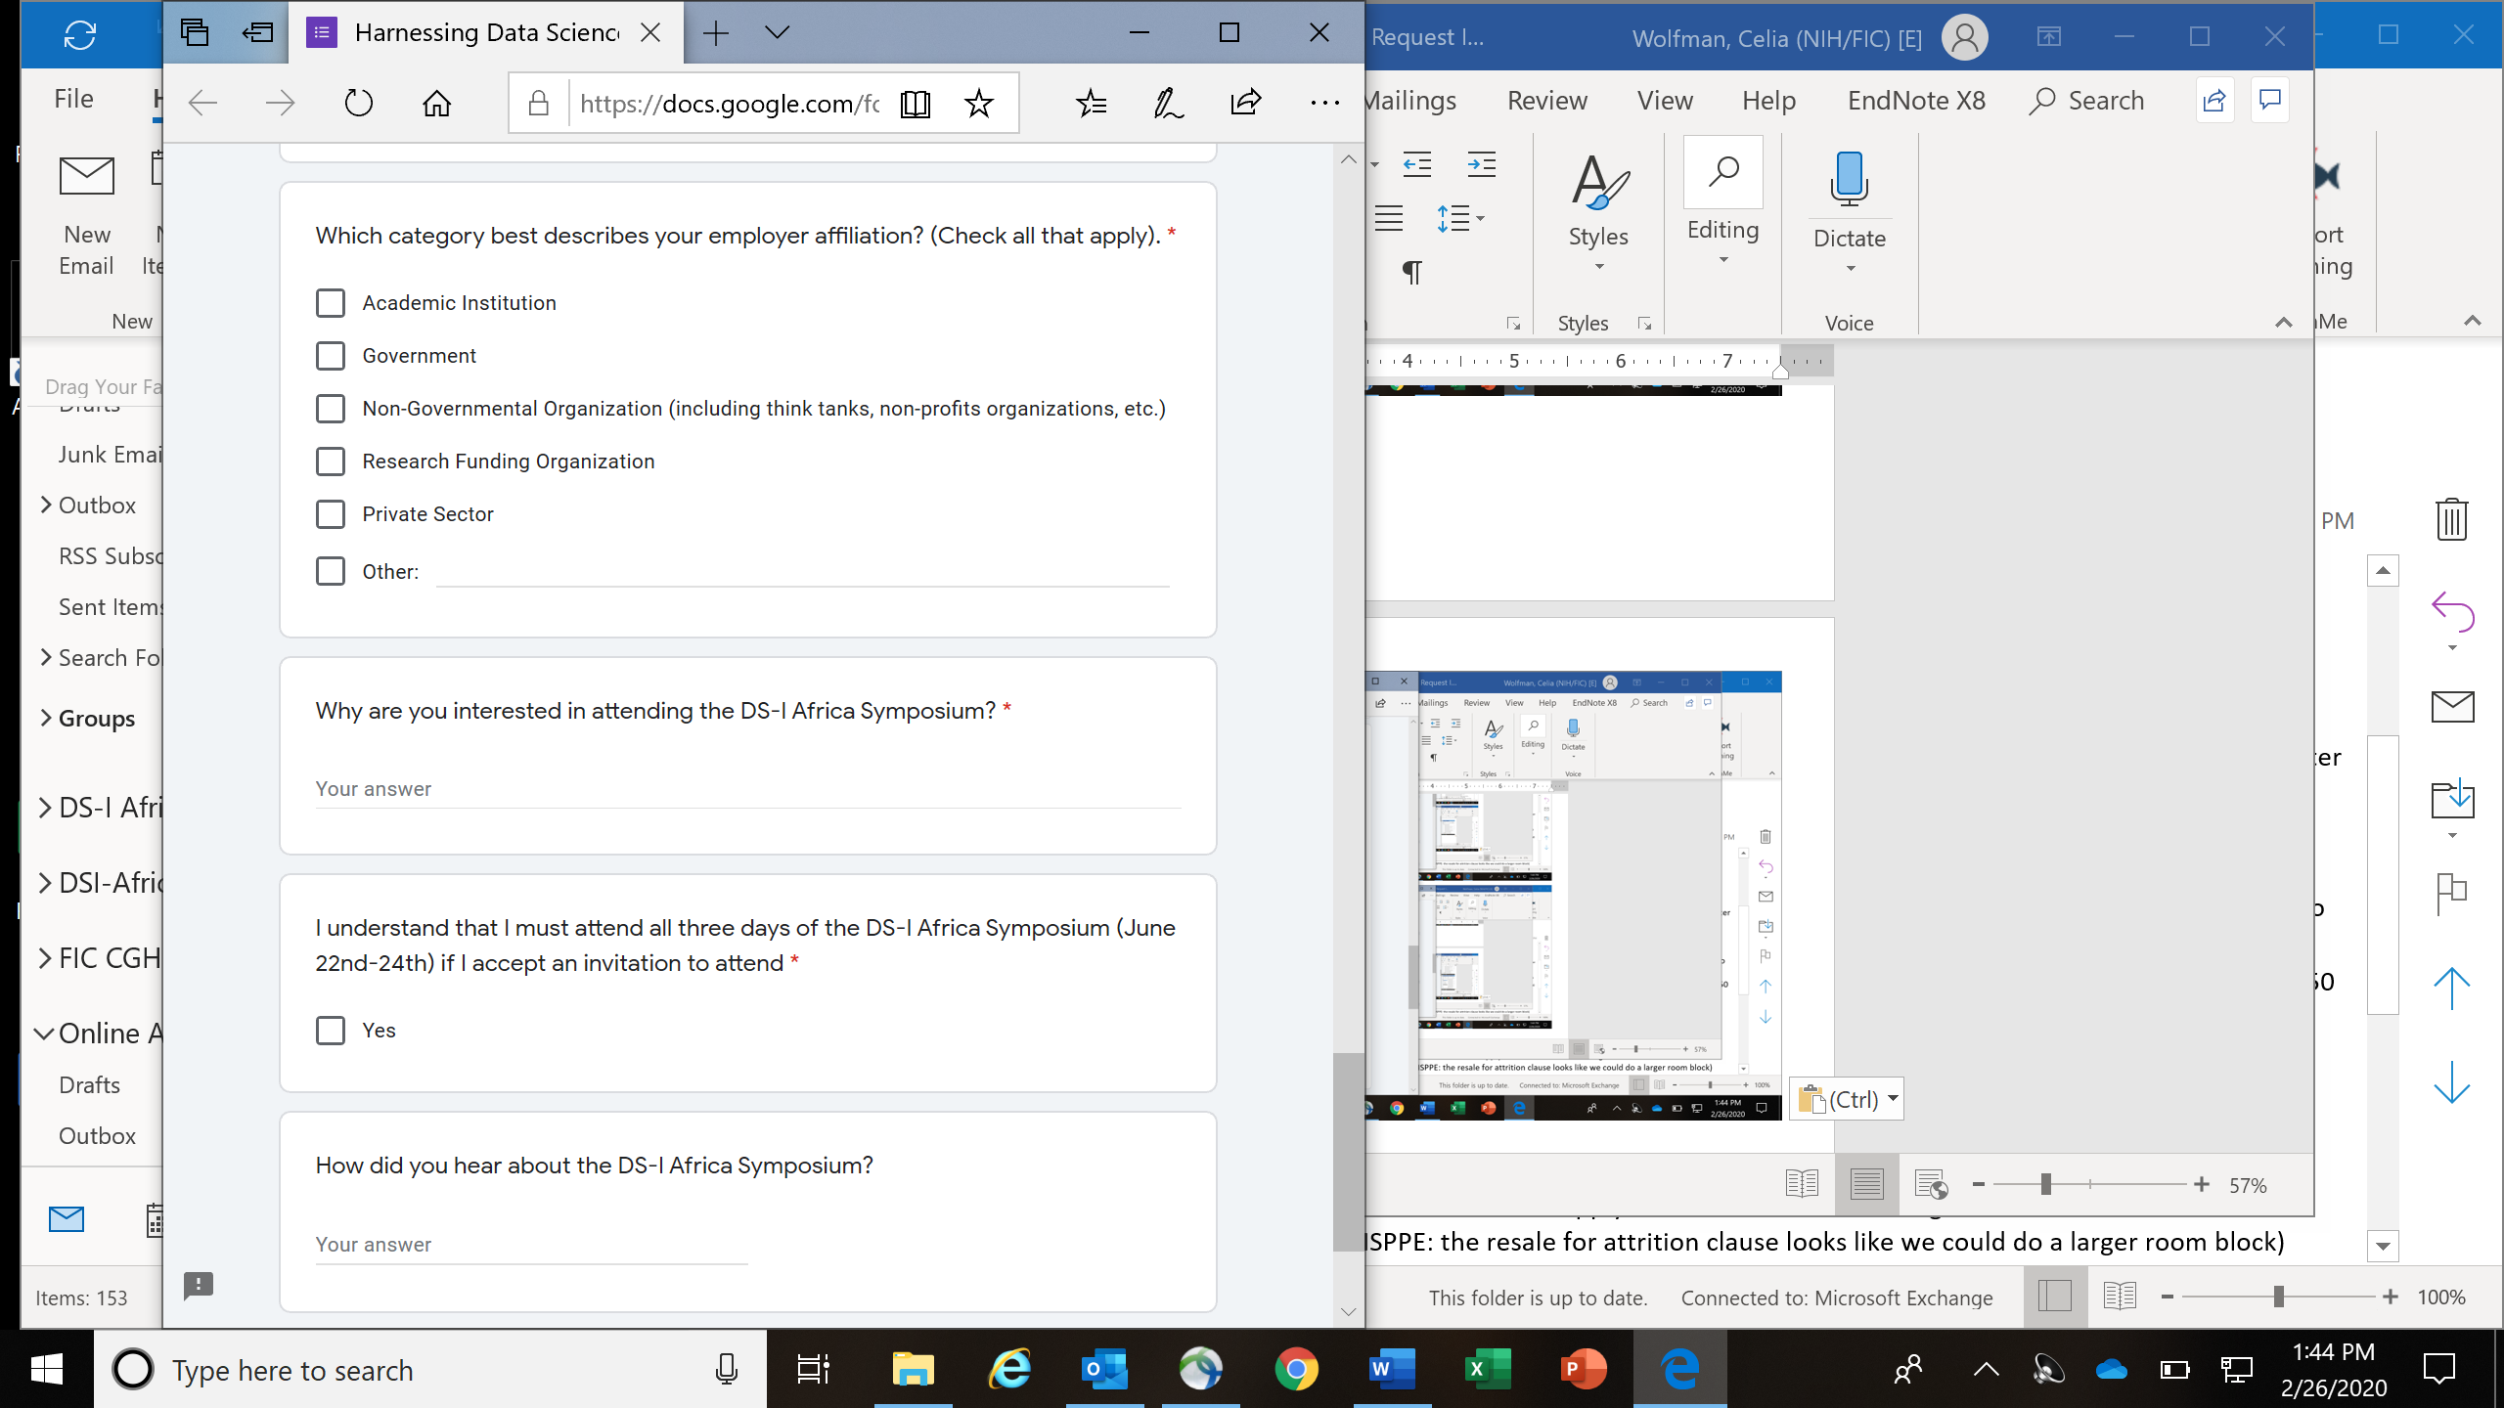Show paragraph marks pilcrow icon

tap(1411, 272)
